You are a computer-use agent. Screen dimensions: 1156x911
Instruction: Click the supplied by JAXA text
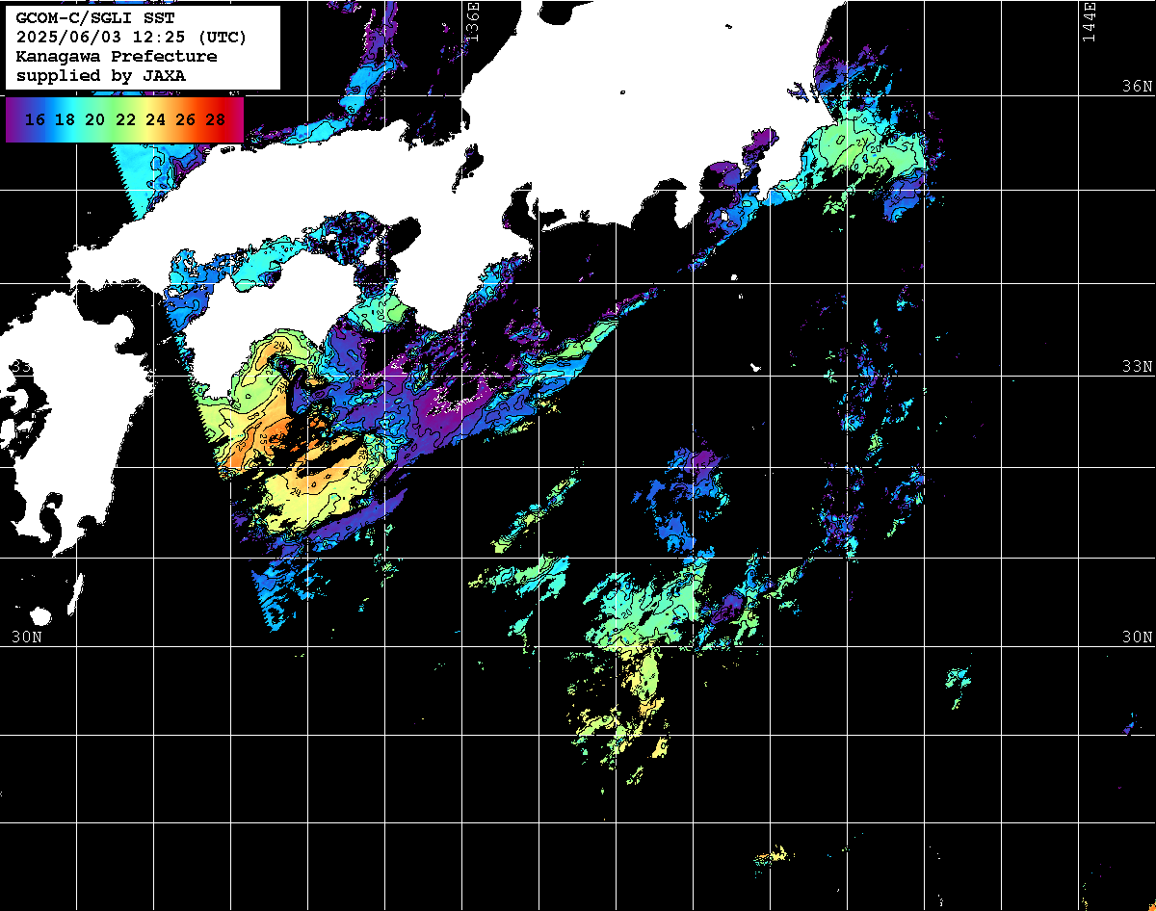coord(102,75)
